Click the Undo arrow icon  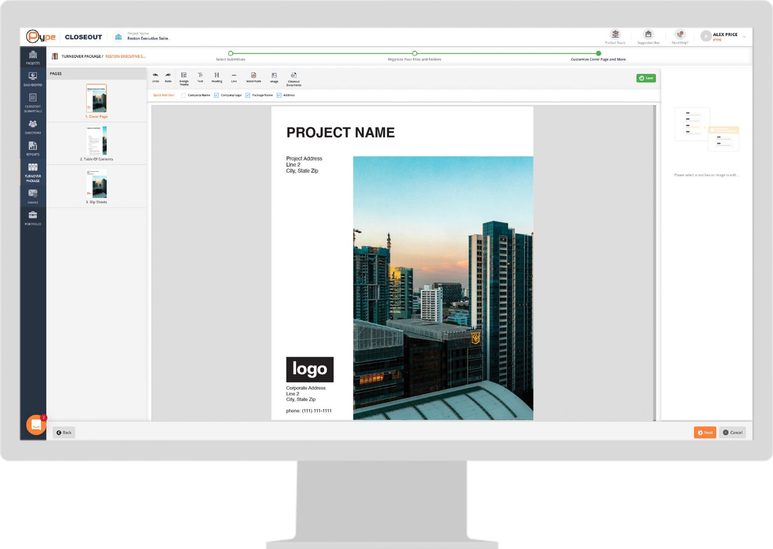click(x=156, y=75)
